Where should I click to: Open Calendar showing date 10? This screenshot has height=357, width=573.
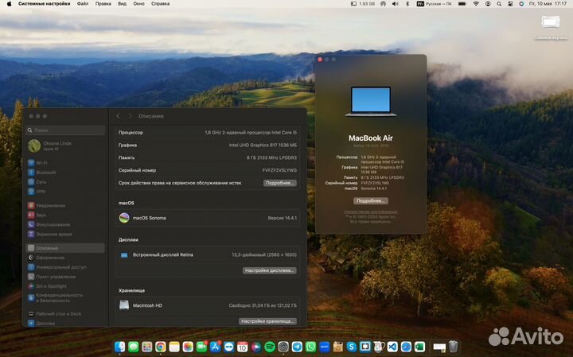[242, 347]
